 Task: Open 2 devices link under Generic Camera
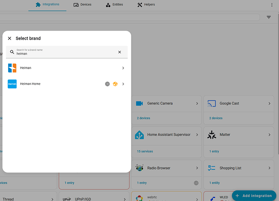pos(144,118)
